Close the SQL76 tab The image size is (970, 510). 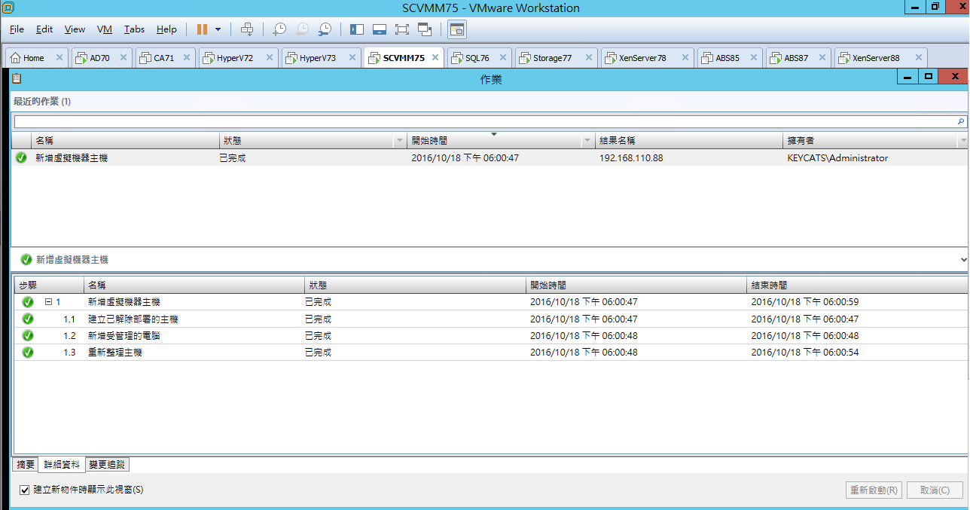pyautogui.click(x=502, y=57)
